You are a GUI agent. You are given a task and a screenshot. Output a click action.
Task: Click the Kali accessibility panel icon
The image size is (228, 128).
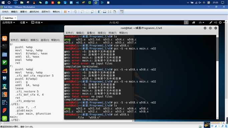pyautogui.click(x=194, y=22)
